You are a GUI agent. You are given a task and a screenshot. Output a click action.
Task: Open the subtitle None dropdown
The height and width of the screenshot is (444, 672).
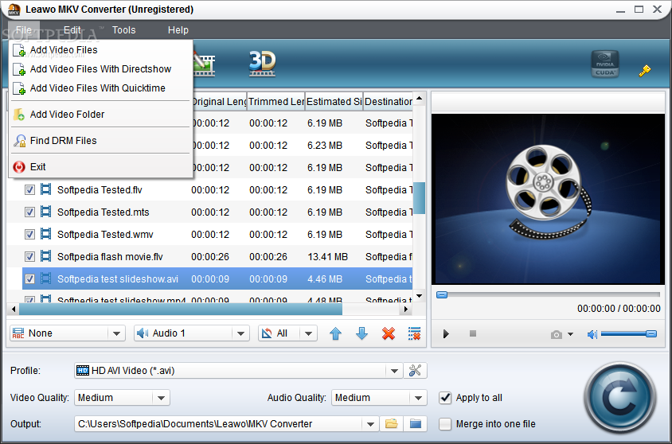pyautogui.click(x=116, y=333)
